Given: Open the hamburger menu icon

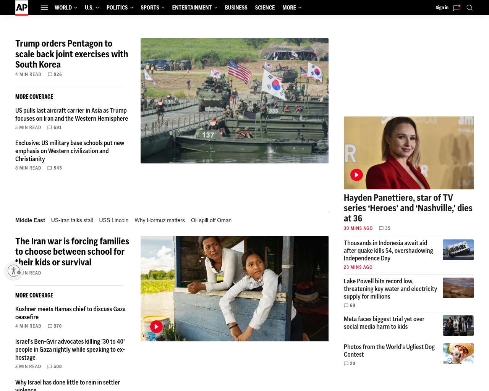Looking at the screenshot, I should 44,8.
